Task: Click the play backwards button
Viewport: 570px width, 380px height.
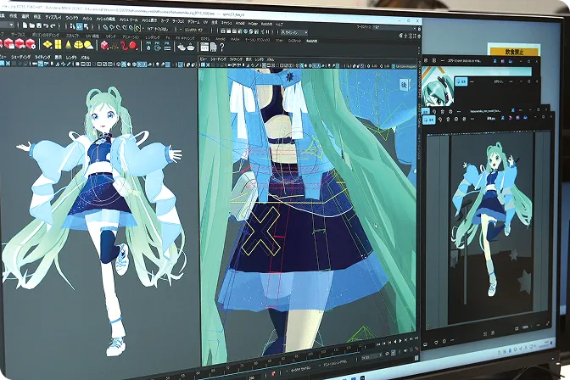Action: 395,342
